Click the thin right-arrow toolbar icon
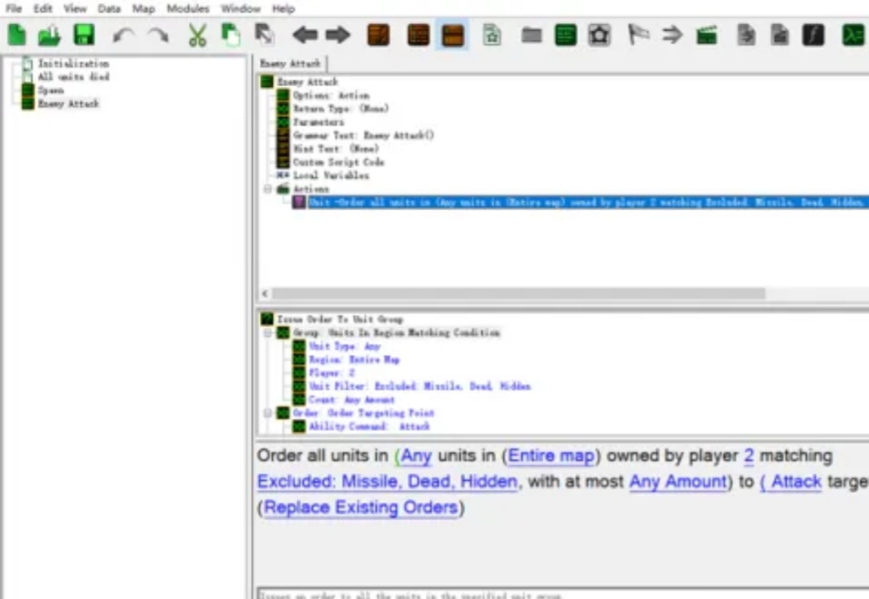 pos(672,35)
